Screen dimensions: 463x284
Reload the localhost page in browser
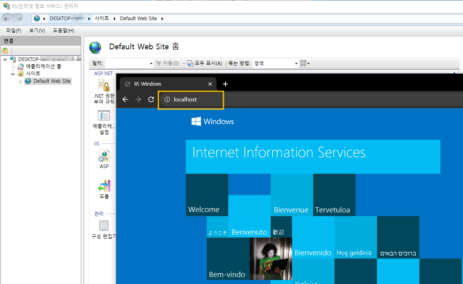[151, 99]
